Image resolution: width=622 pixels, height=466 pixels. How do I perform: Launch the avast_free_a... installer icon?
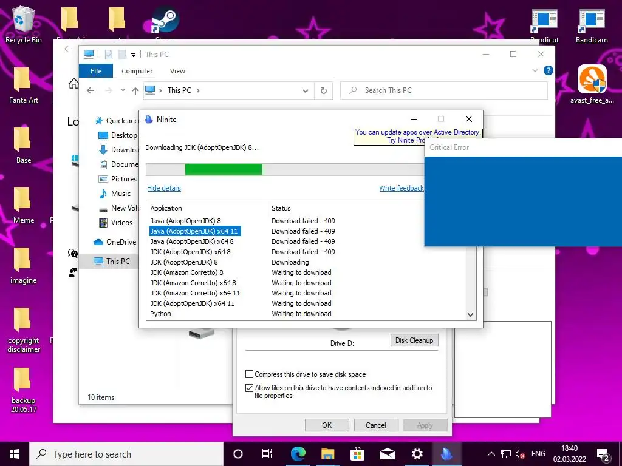[x=592, y=84]
